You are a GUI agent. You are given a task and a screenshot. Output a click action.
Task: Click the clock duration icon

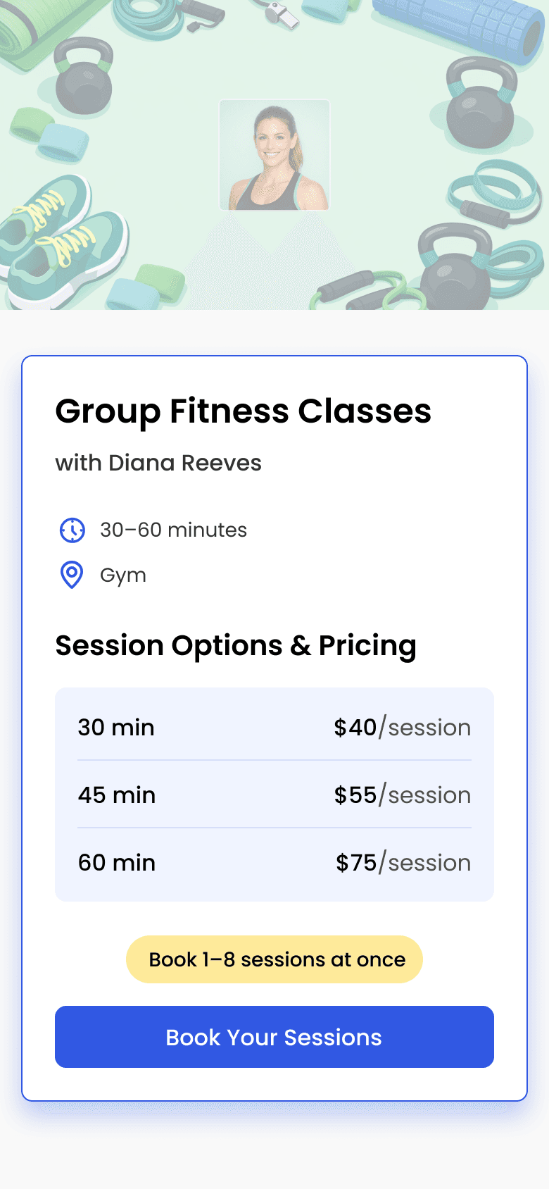72,530
